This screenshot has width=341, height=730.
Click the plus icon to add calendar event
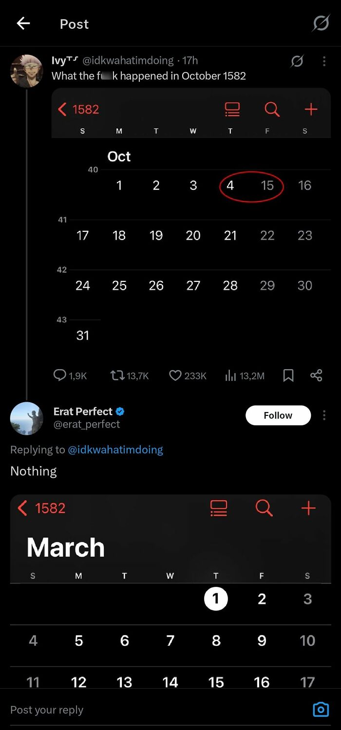pos(311,109)
